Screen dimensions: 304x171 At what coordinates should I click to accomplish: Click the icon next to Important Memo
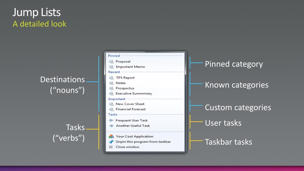pos(111,67)
